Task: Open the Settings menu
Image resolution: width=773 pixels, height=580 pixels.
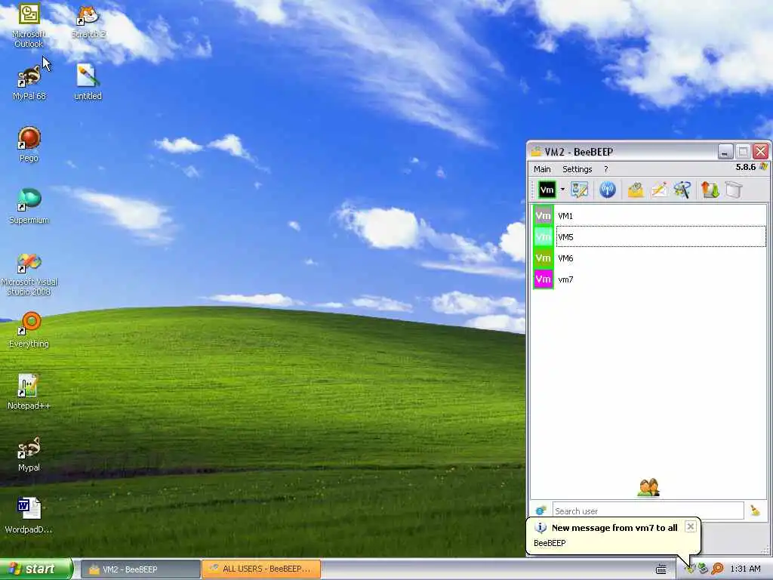Action: click(x=577, y=169)
